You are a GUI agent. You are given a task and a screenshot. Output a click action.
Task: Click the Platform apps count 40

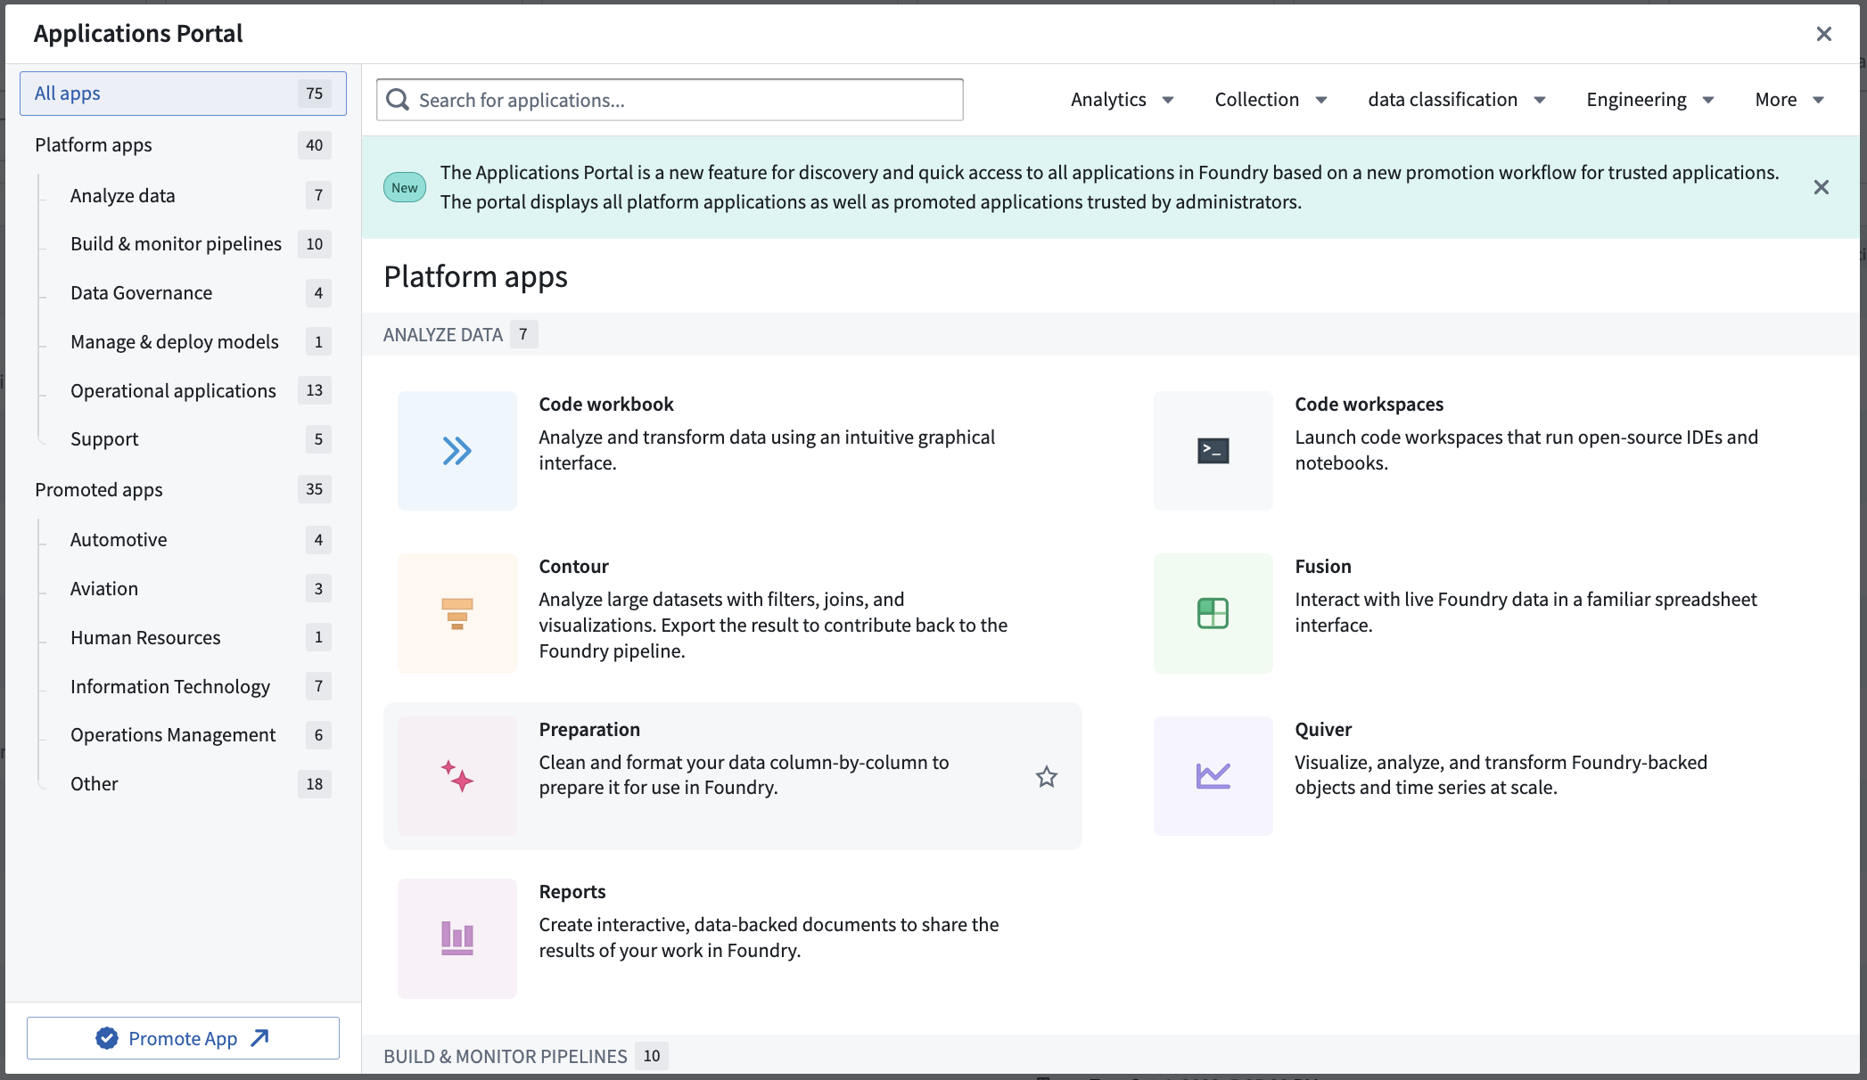click(x=315, y=145)
